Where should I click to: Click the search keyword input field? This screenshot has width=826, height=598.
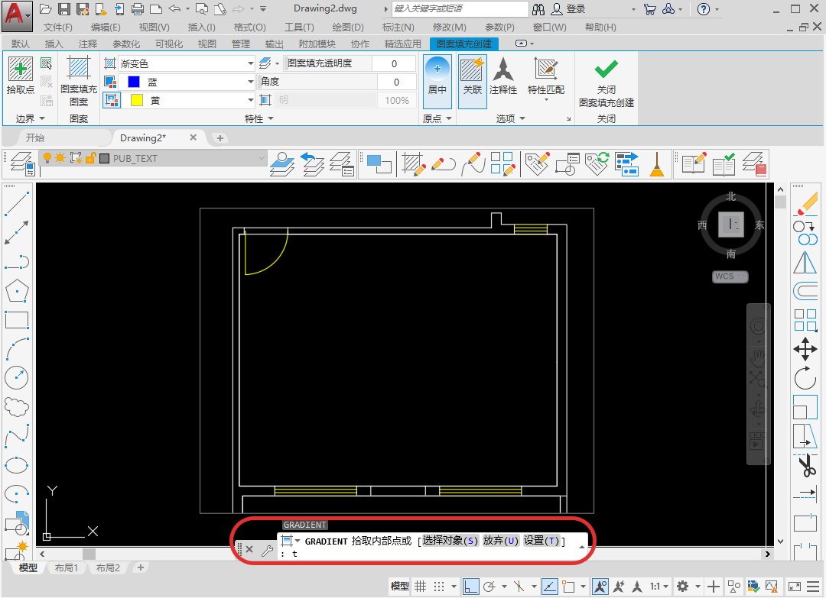point(460,9)
